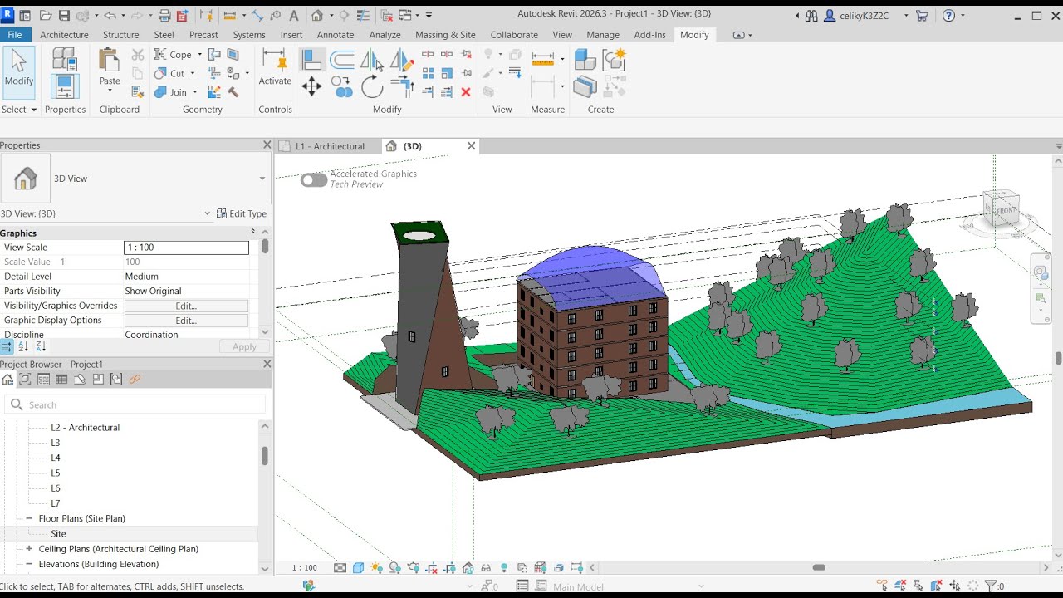Collapse Elevations (Building Elevation) node

[29, 564]
